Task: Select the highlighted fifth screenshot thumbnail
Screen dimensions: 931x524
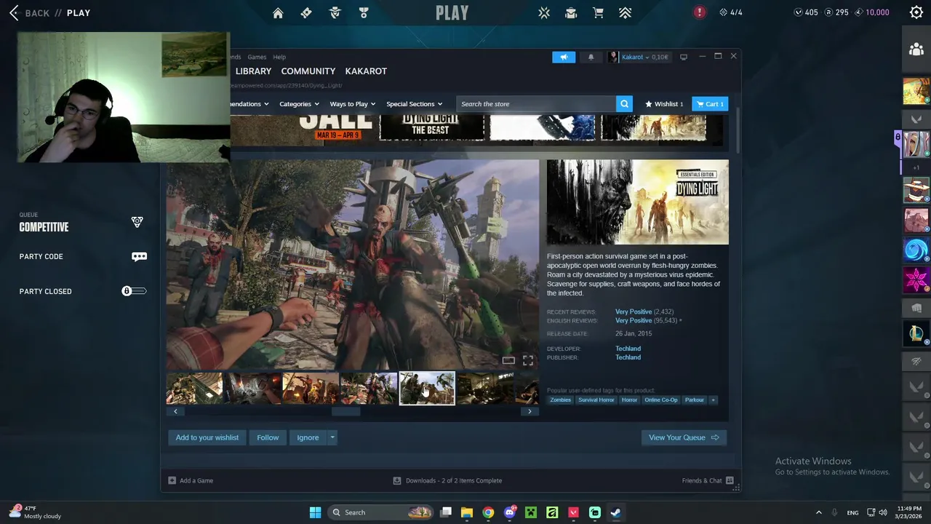Action: pos(427,389)
